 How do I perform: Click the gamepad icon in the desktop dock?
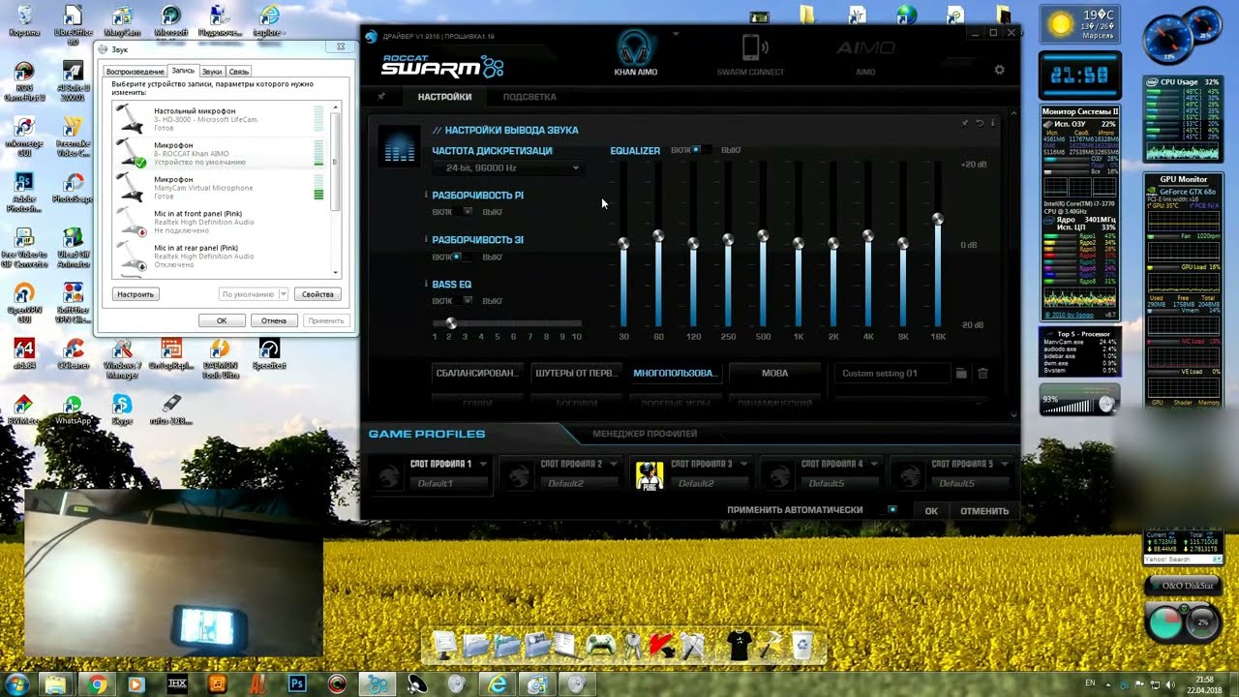click(x=600, y=646)
